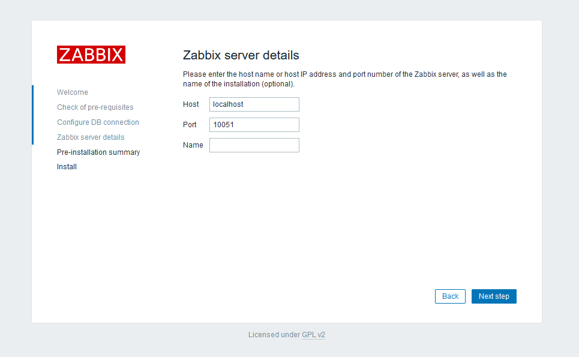Screen dimensions: 579x357
Task: Focus the empty Name field
Action: pos(254,145)
